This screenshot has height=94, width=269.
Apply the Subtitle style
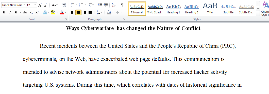228,9
